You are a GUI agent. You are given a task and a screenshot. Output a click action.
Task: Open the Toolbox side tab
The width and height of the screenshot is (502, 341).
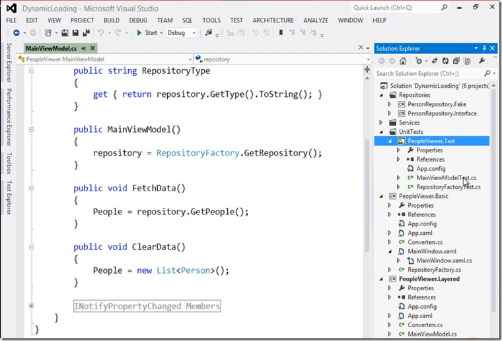pyautogui.click(x=9, y=163)
